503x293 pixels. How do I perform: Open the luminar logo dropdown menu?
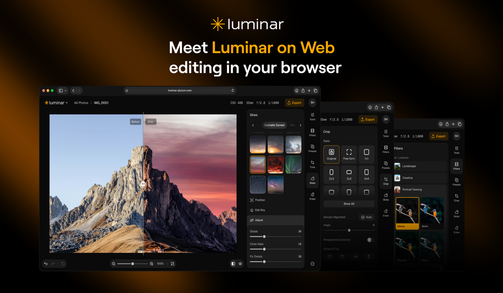pos(56,103)
